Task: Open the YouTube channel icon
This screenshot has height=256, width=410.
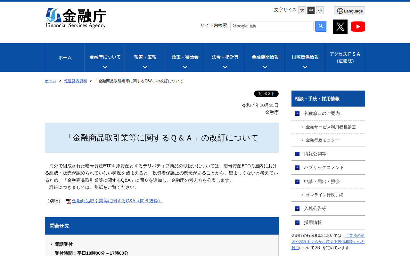Action: [x=358, y=27]
